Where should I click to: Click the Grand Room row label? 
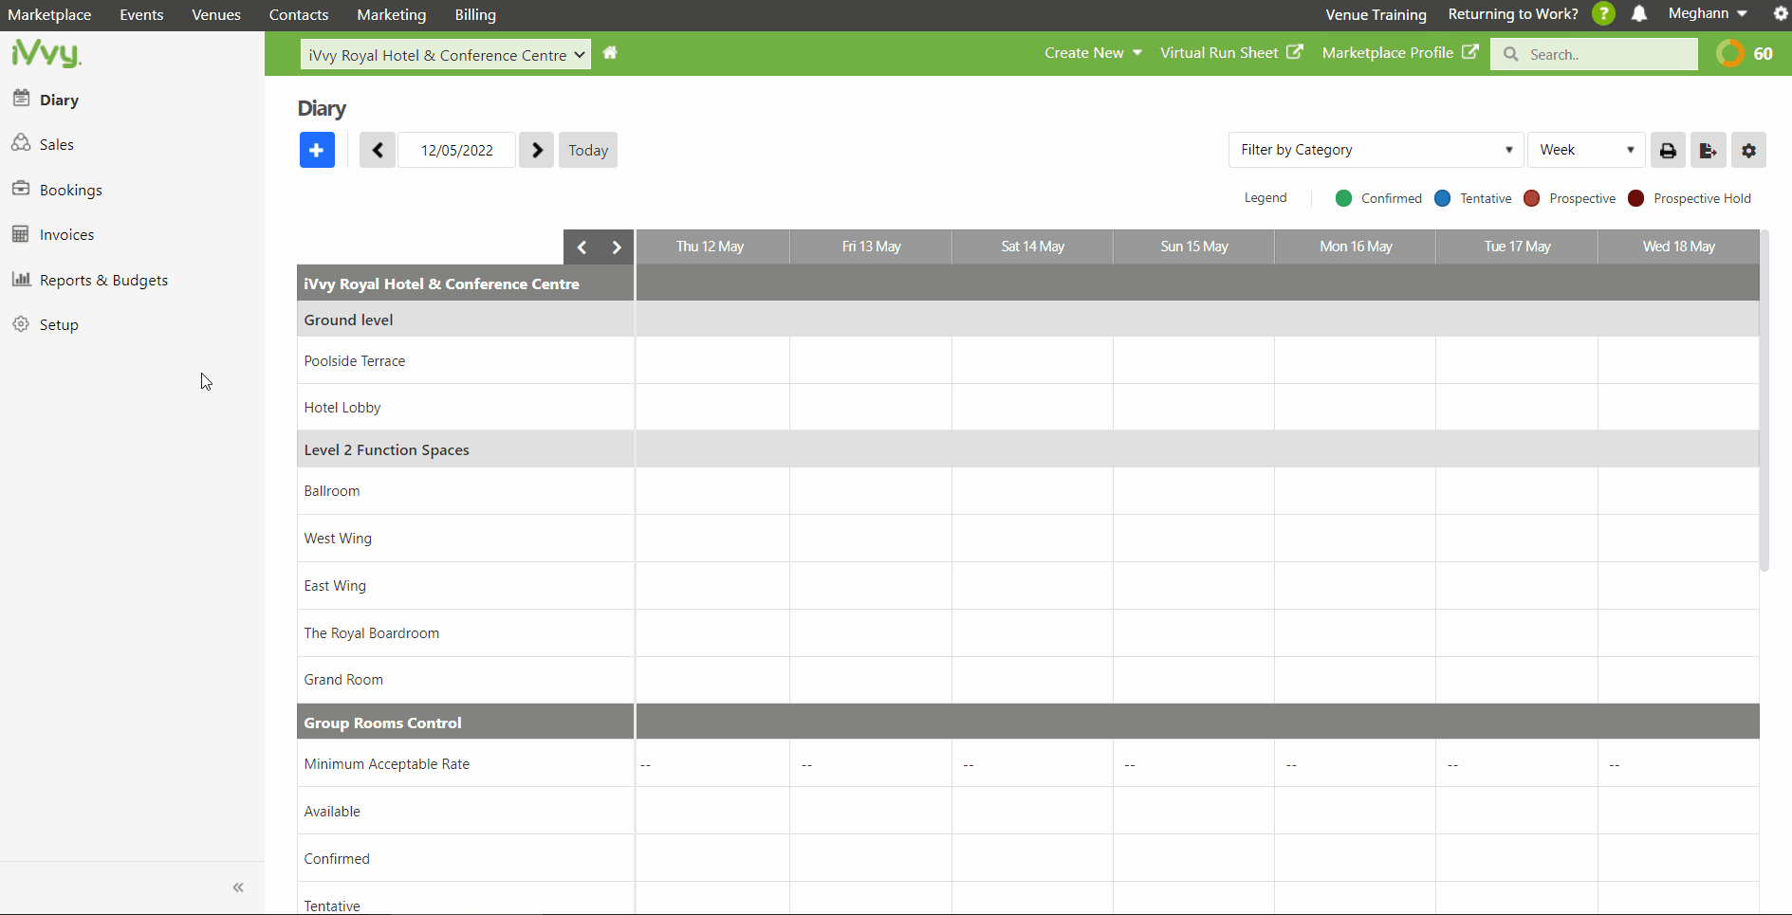tap(343, 680)
